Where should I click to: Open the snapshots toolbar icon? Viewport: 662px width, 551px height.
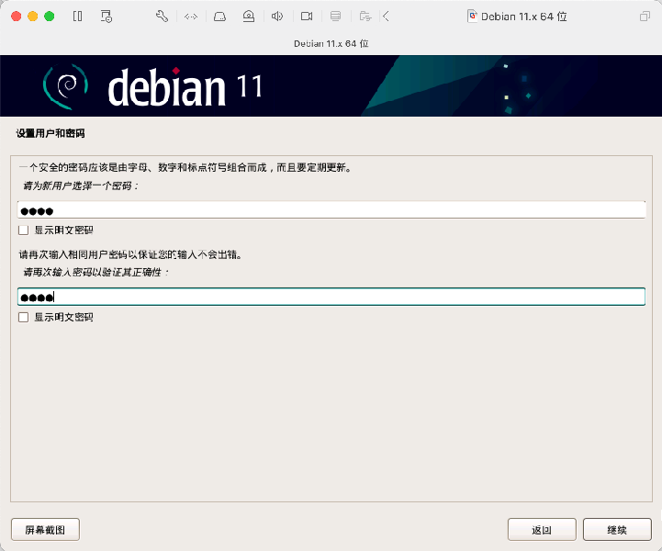click(107, 17)
